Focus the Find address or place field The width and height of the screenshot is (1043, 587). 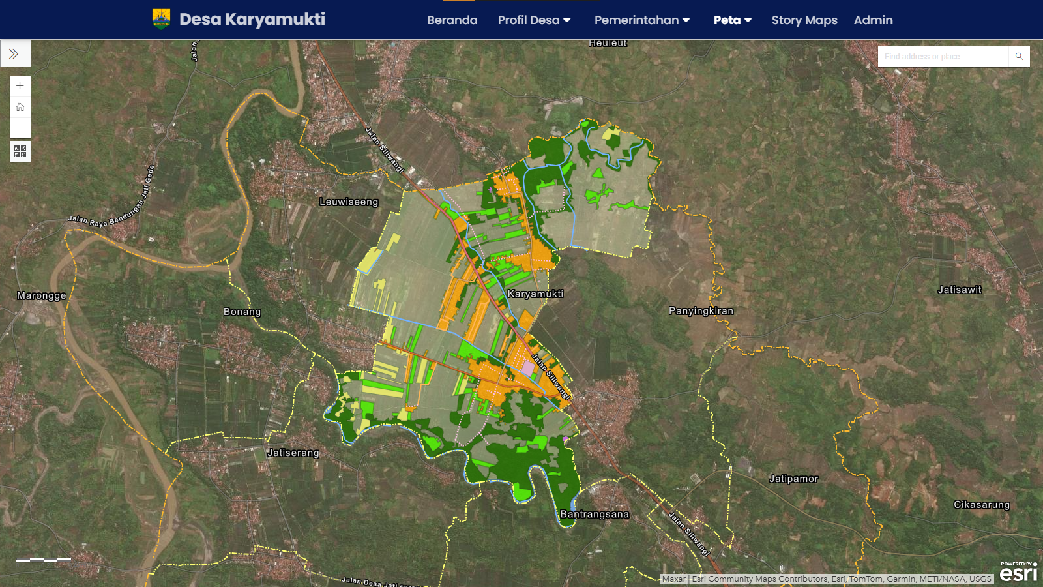943,57
